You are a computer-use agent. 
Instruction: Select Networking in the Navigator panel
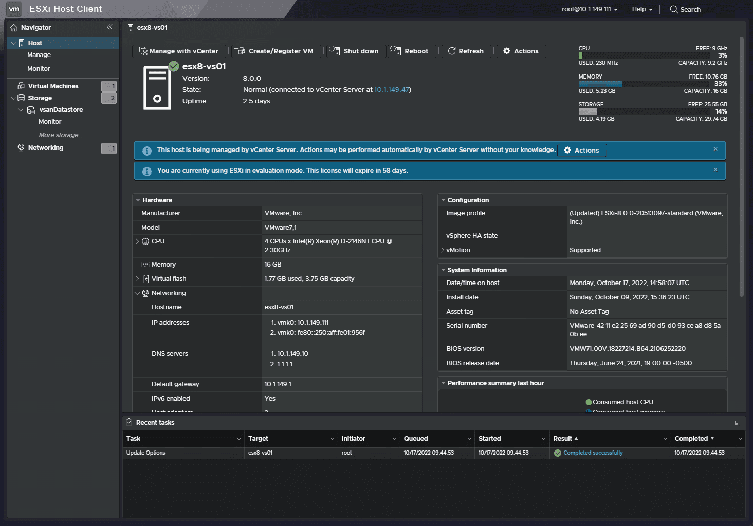[45, 147]
